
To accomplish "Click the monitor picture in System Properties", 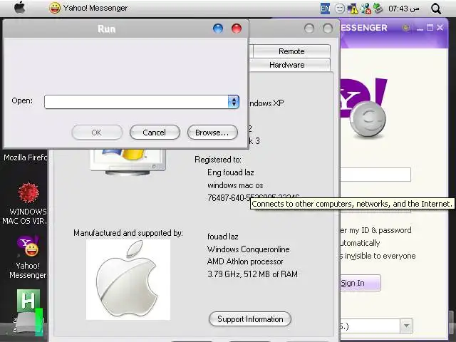I will tap(128, 162).
